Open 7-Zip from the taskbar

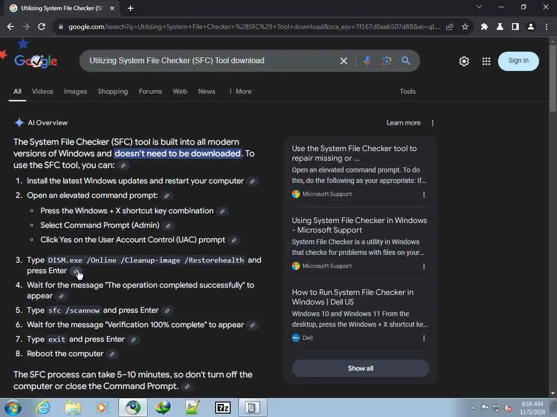pyautogui.click(x=223, y=408)
